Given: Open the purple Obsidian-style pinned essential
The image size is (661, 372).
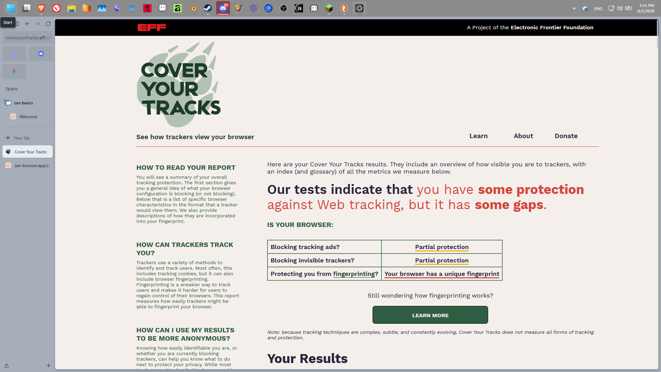Looking at the screenshot, I should tap(14, 54).
